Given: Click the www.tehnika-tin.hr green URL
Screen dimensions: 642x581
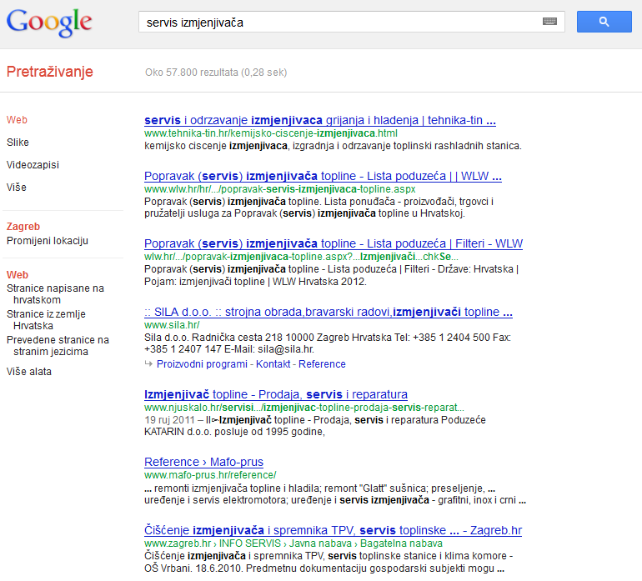Looking at the screenshot, I should (x=271, y=133).
